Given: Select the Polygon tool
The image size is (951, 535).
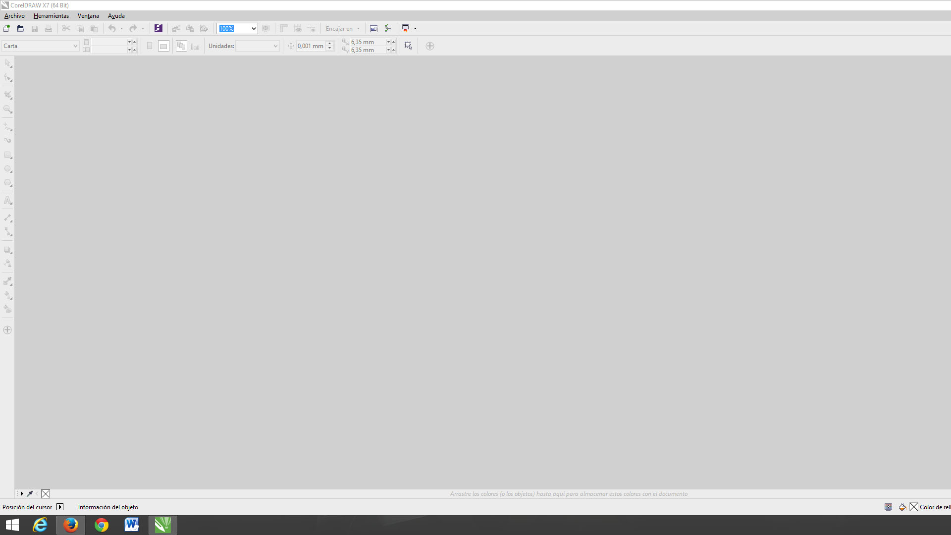Looking at the screenshot, I should click(8, 183).
